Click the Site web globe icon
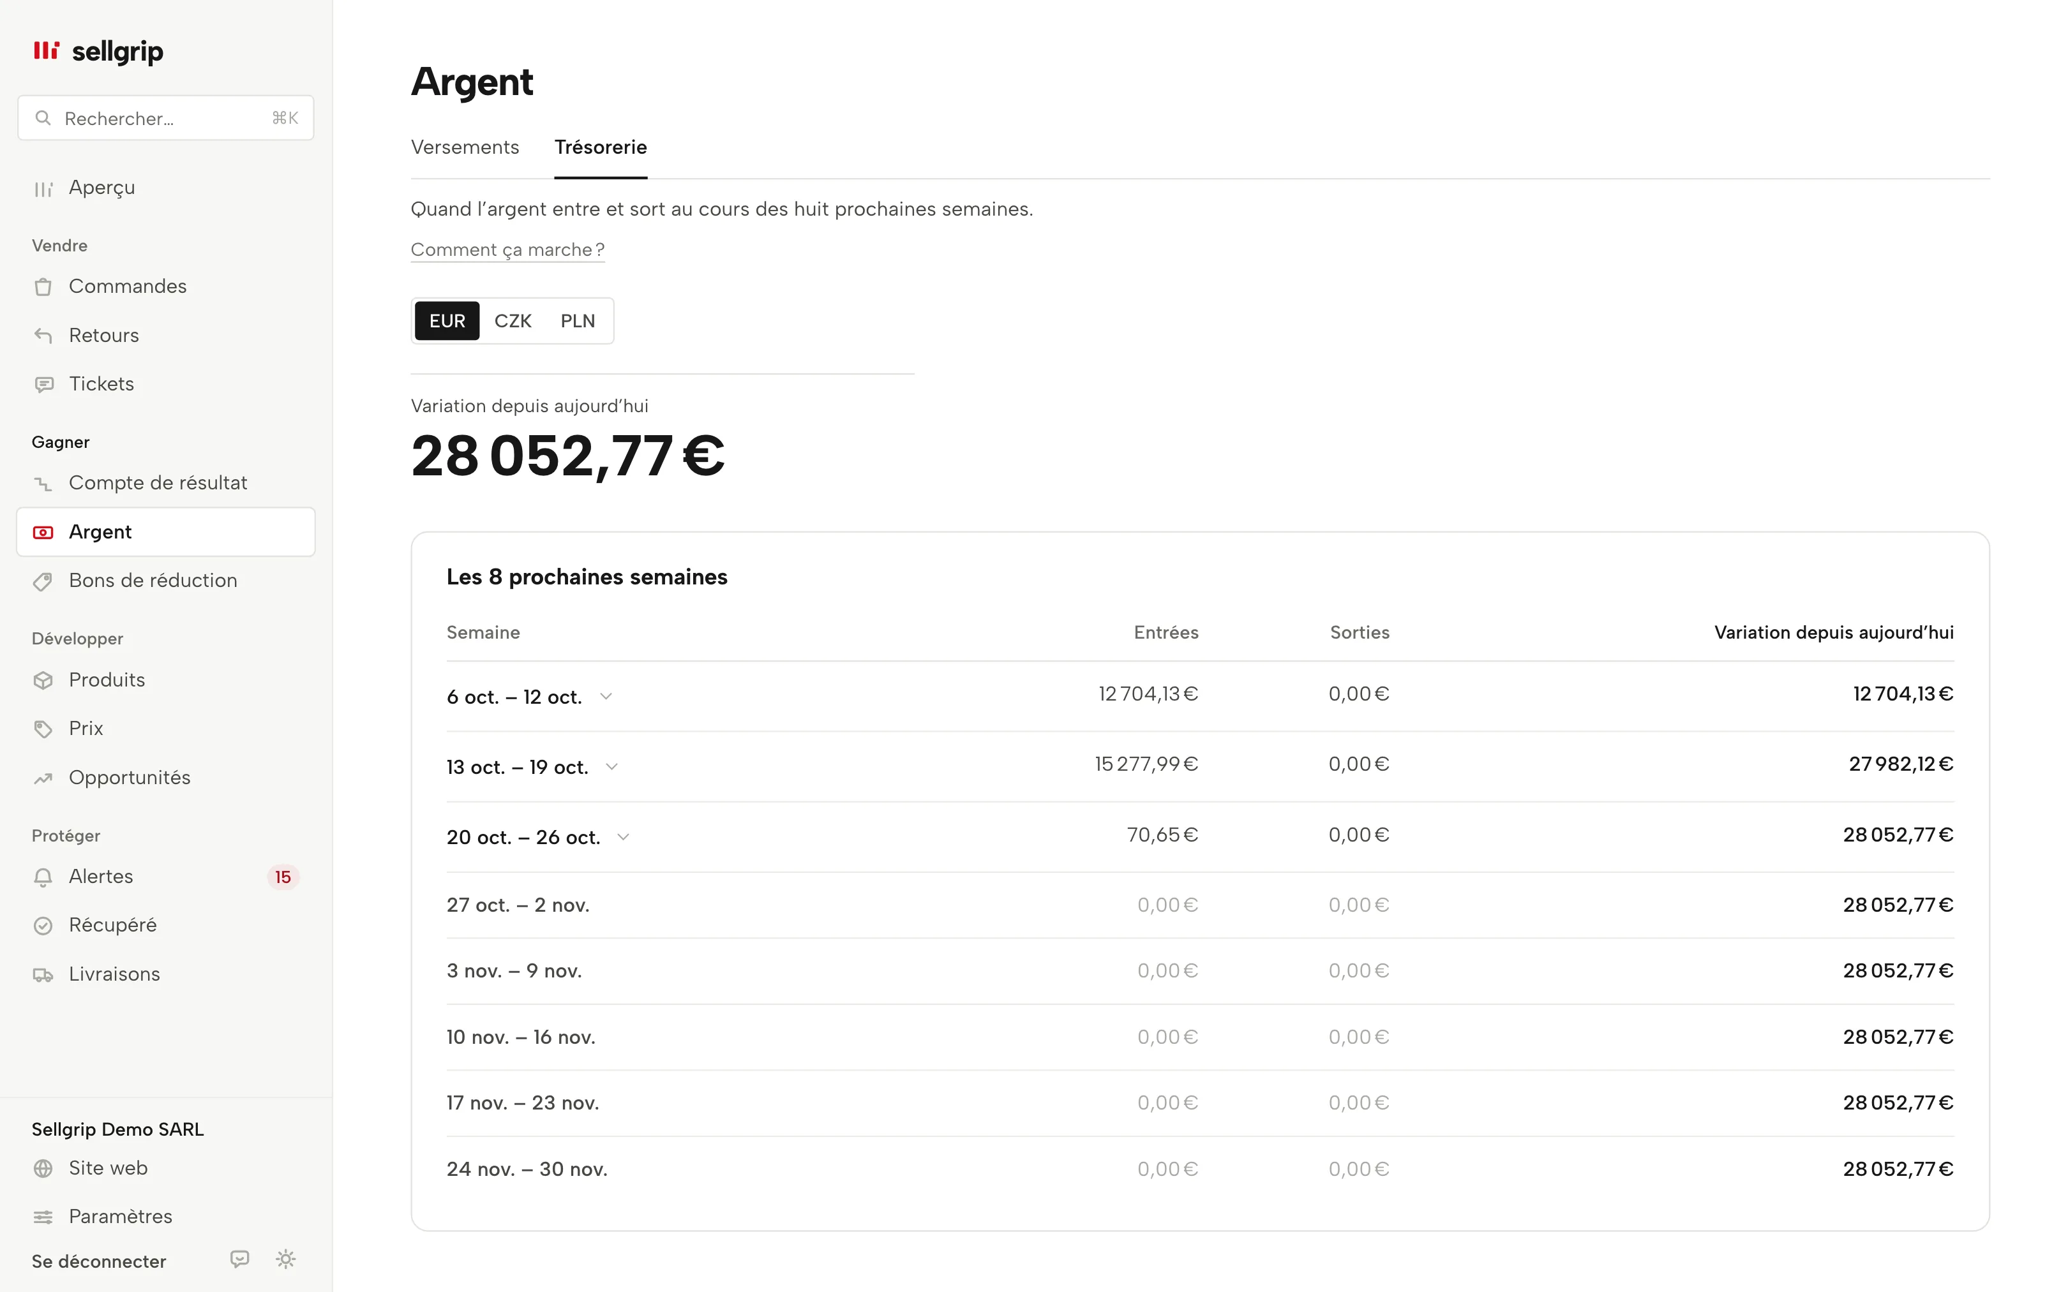Image resolution: width=2068 pixels, height=1292 pixels. (x=43, y=1168)
